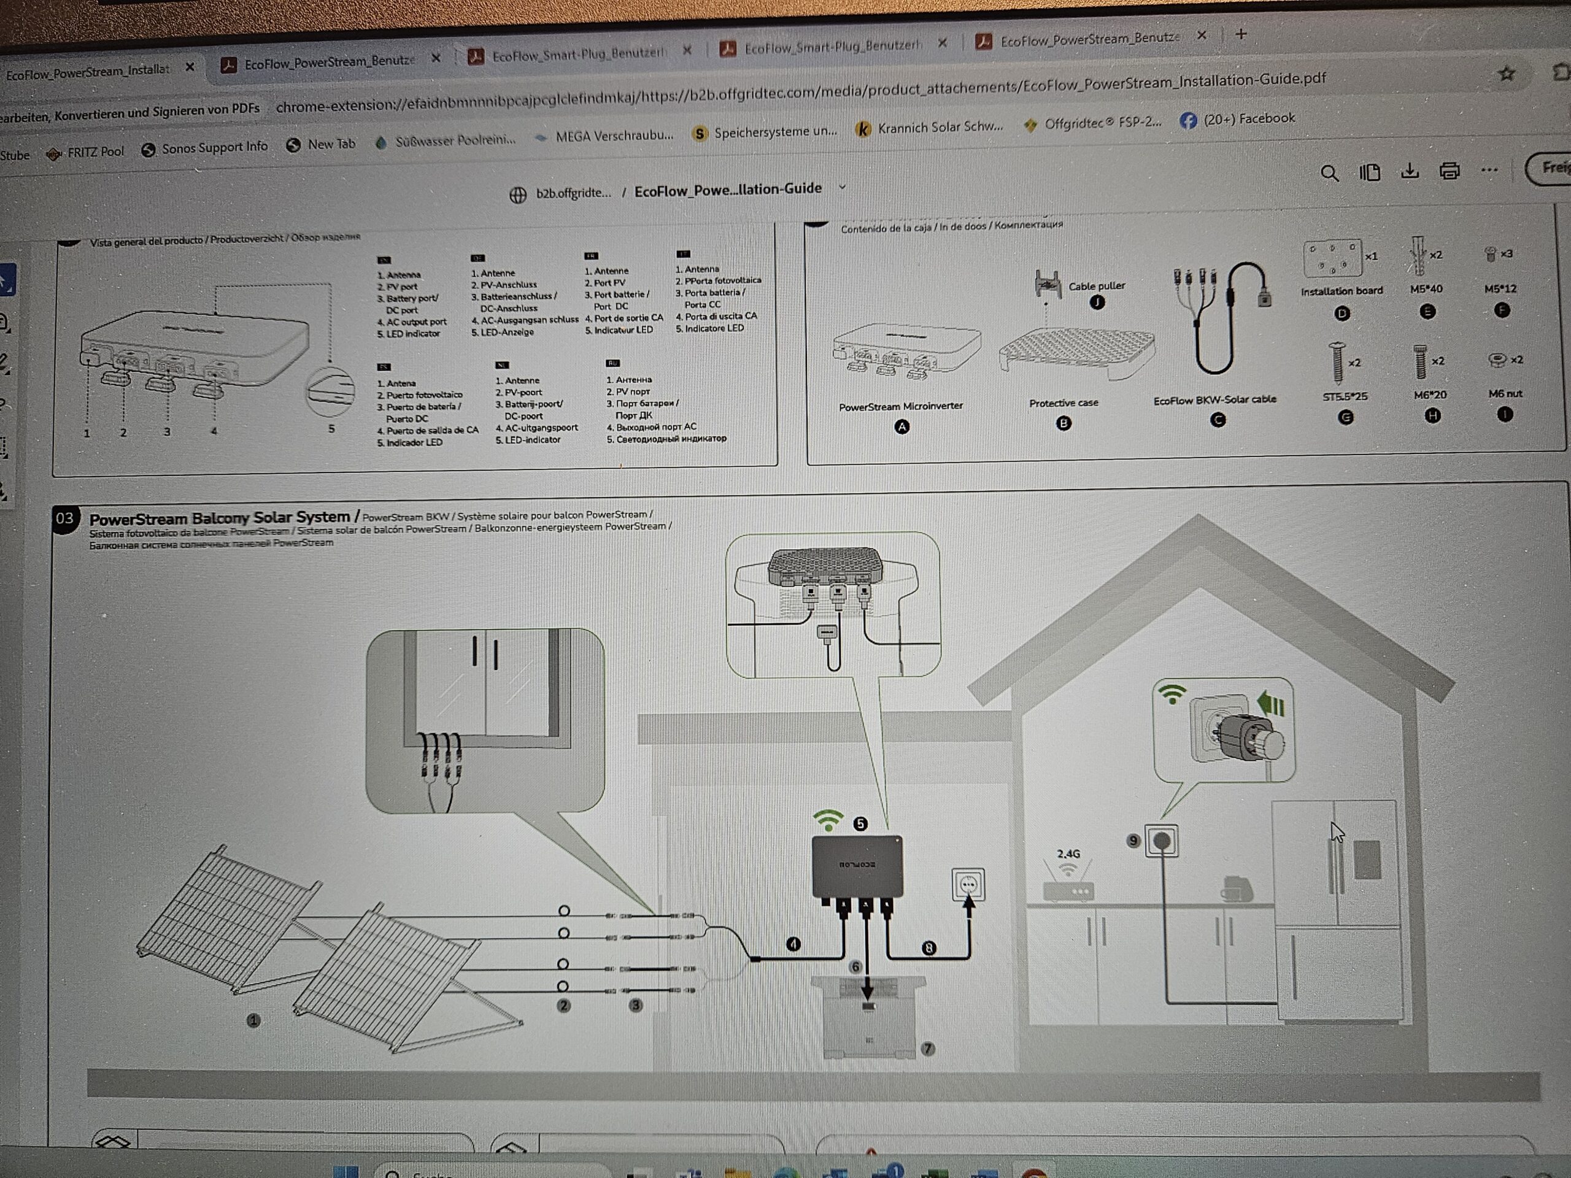This screenshot has width=1571, height=1178.
Task: Click the Freigeben share button
Action: point(1550,168)
